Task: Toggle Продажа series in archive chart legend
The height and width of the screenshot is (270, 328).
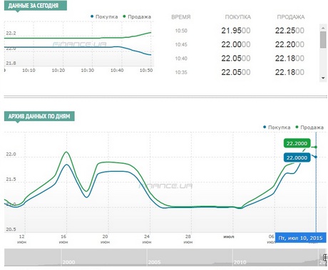Action: [309, 128]
